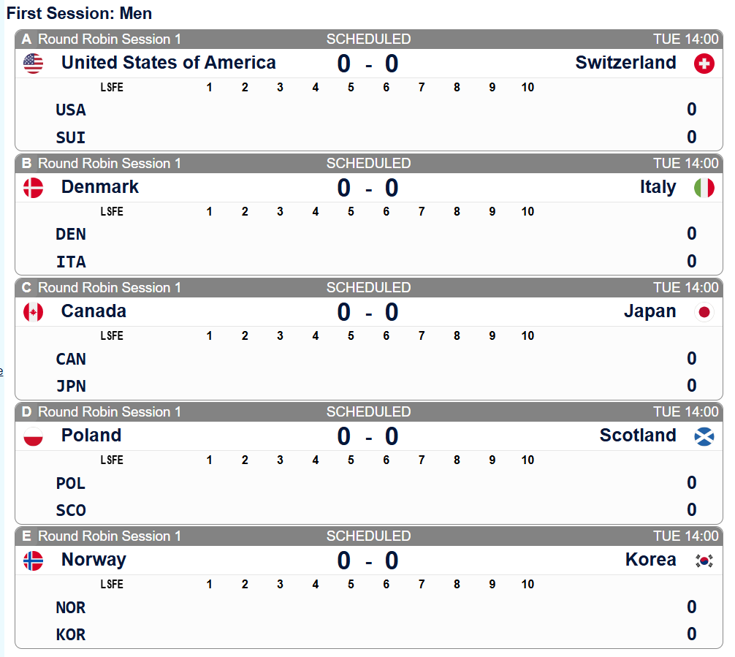Click the Korea flag icon
The width and height of the screenshot is (735, 657).
tap(704, 561)
